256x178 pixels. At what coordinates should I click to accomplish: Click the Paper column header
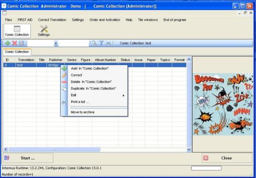151,60
